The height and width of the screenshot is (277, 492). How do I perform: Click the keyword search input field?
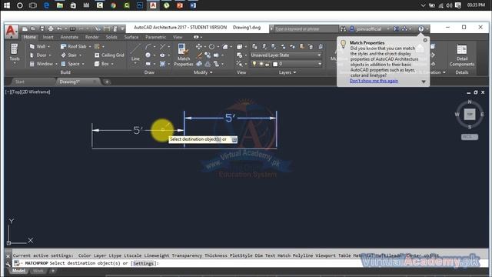306,29
